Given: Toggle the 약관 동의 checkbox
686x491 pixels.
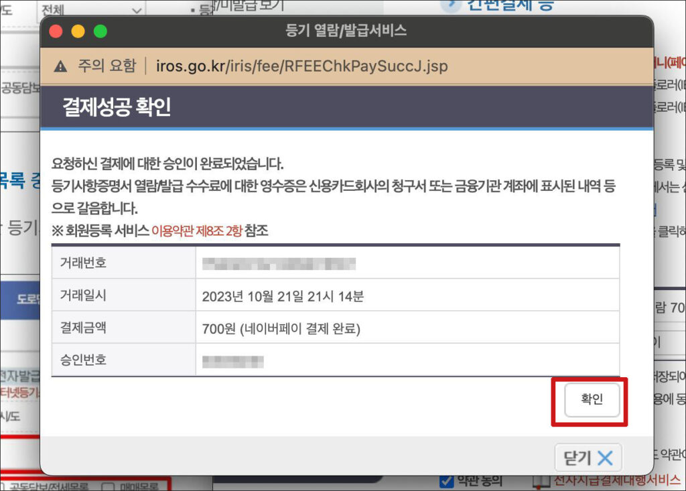Looking at the screenshot, I should [x=447, y=481].
